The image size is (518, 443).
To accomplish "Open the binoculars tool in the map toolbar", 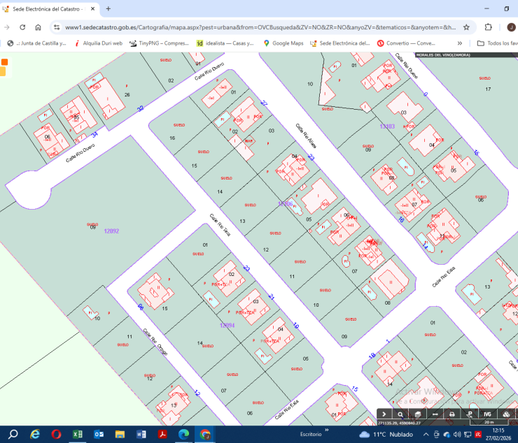I will (x=505, y=414).
